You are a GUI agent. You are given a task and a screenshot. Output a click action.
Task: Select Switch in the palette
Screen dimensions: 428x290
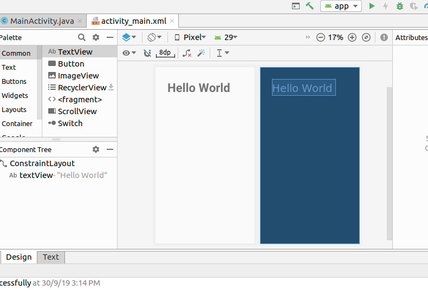(80, 123)
